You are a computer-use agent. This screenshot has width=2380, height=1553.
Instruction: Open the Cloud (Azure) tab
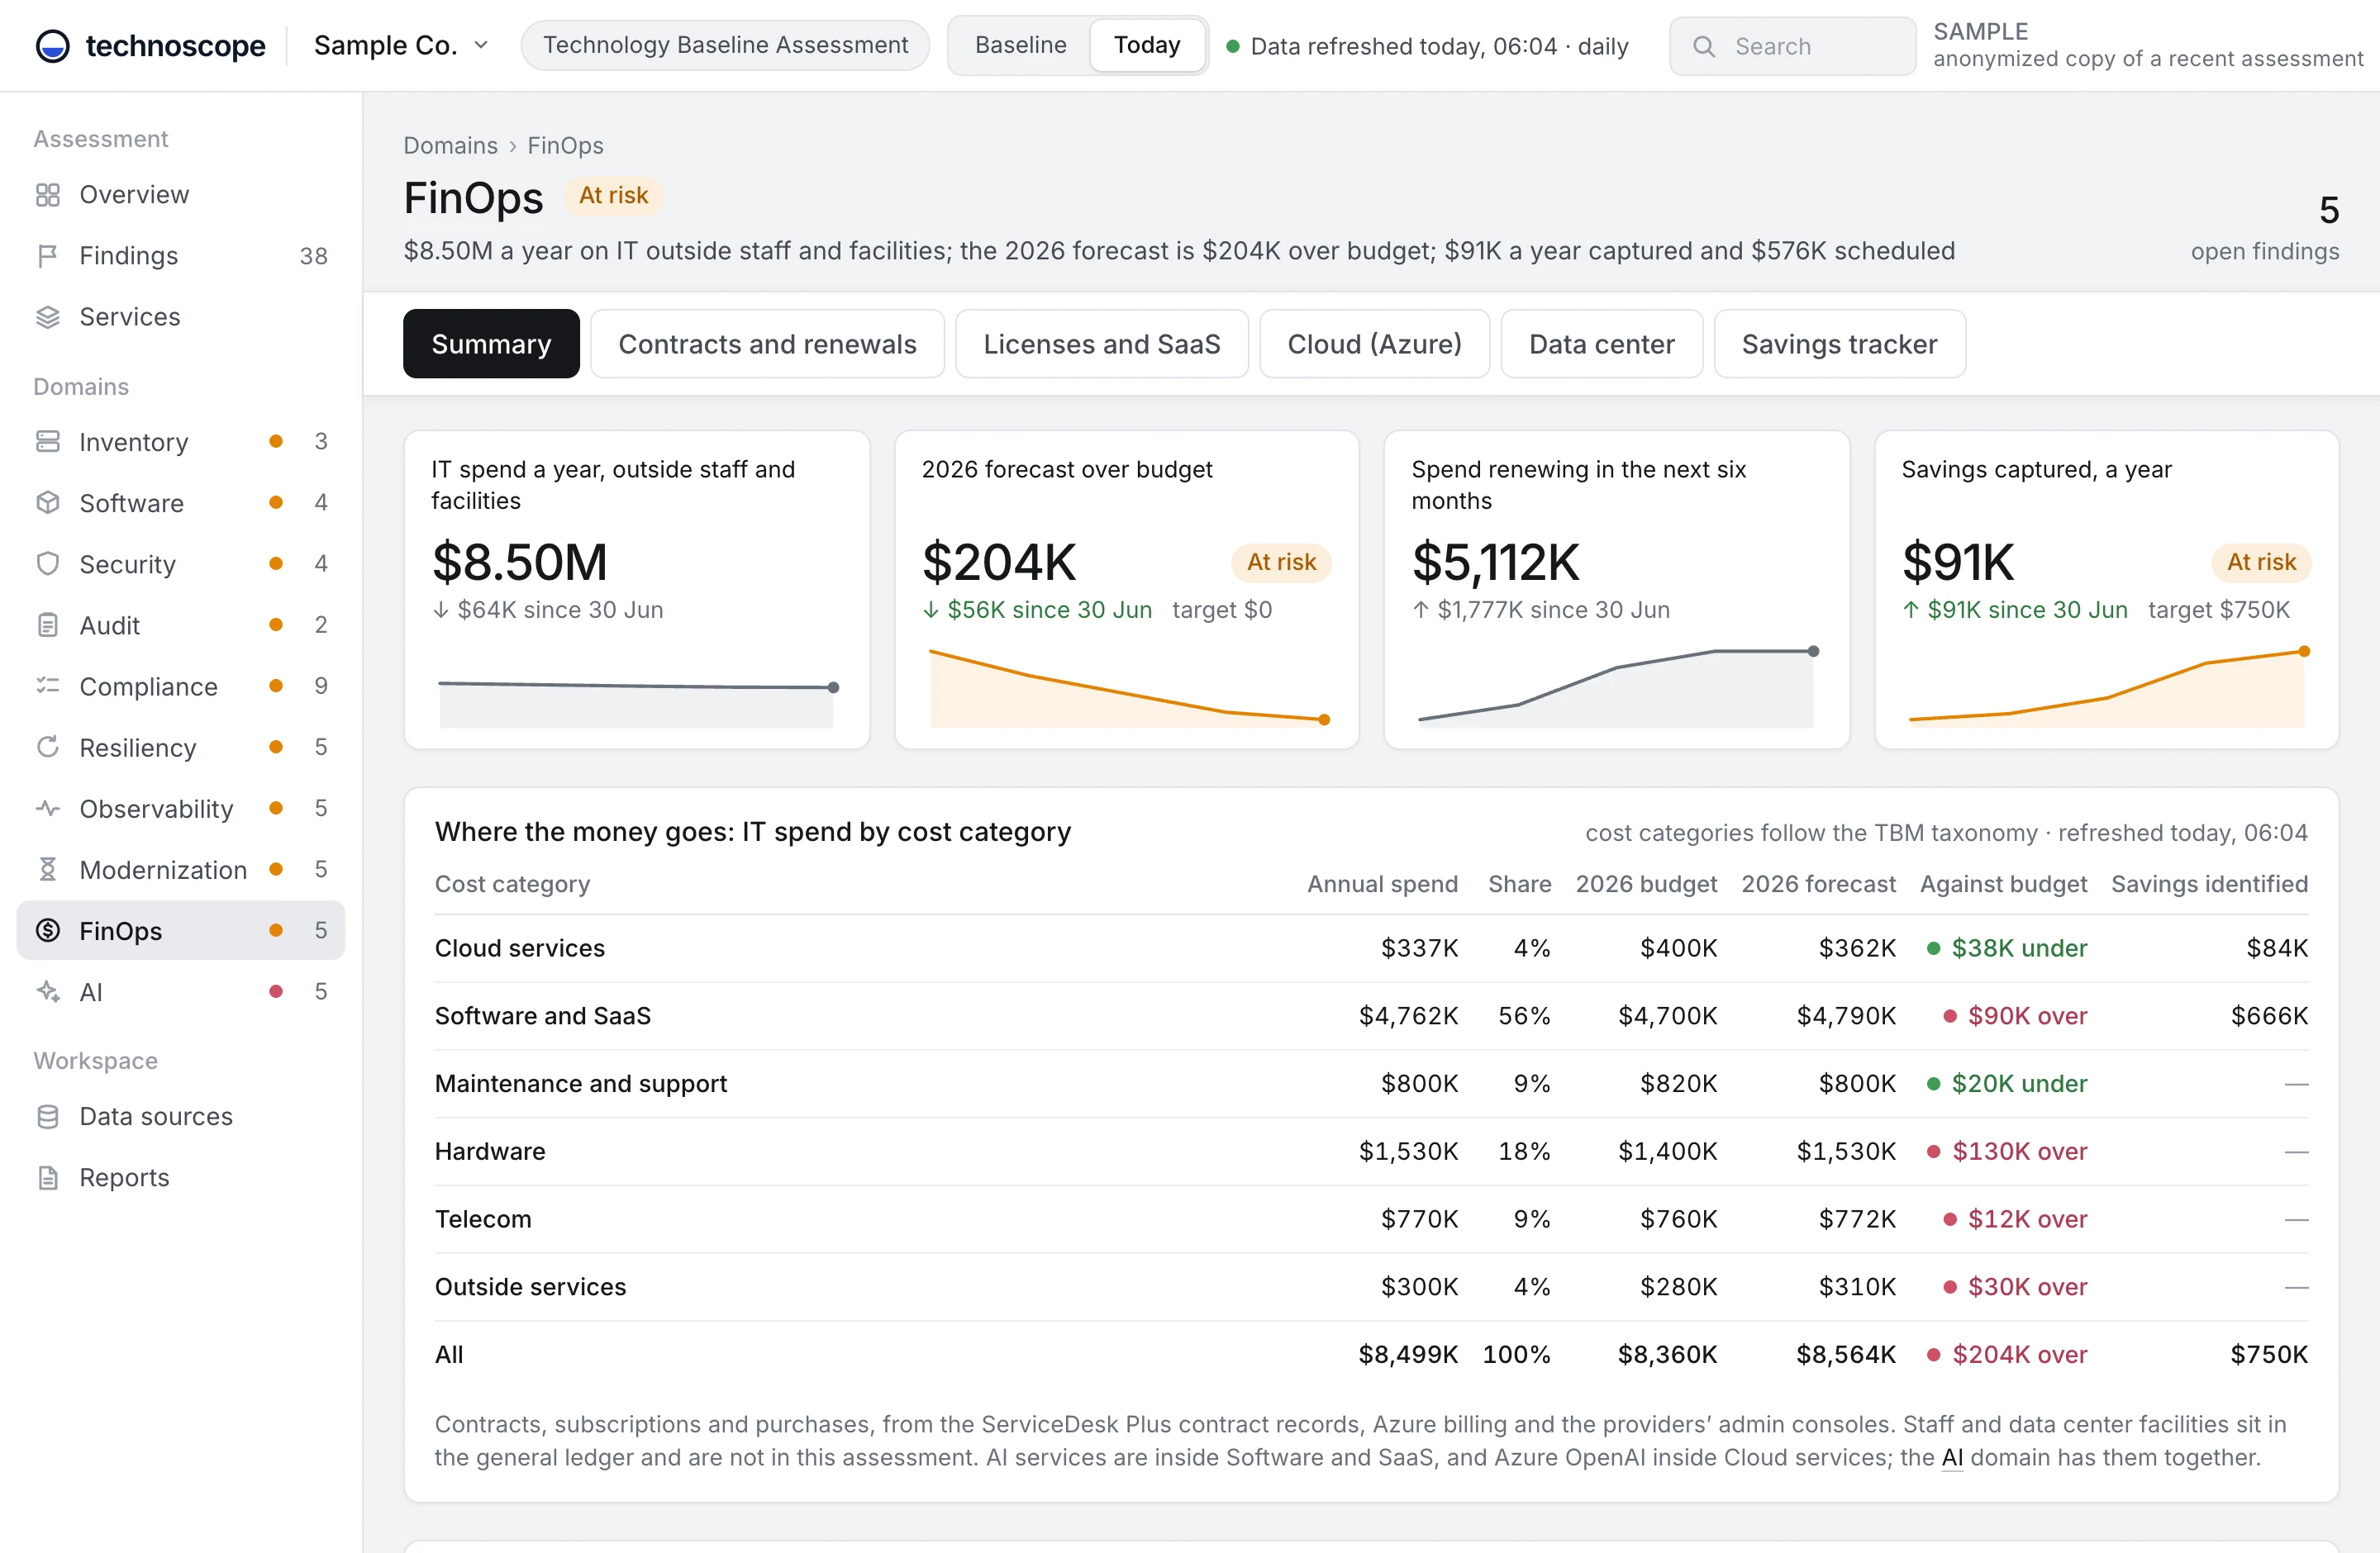(x=1374, y=344)
